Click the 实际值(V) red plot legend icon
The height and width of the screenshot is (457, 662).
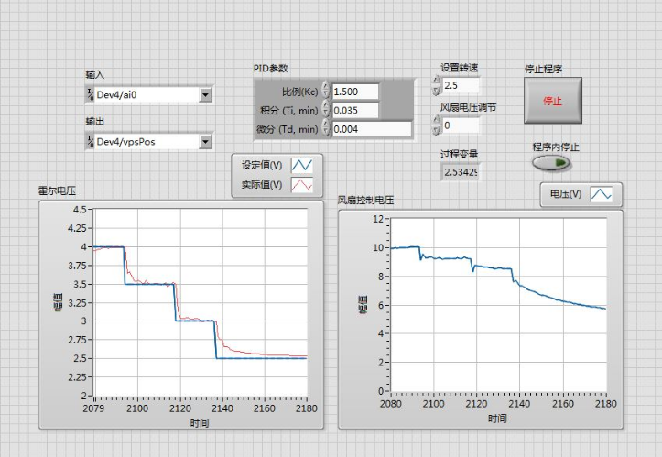tap(301, 185)
